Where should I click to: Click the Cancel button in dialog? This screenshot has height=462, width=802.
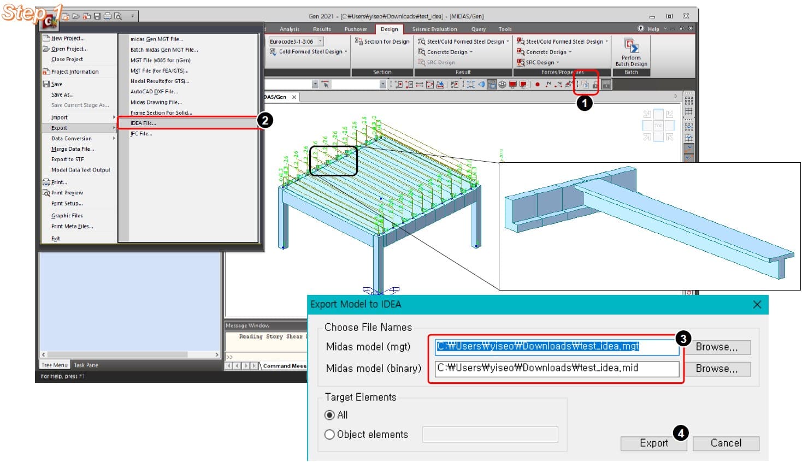coord(726,443)
